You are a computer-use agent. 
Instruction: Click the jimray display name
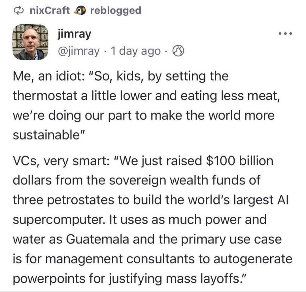(x=74, y=35)
